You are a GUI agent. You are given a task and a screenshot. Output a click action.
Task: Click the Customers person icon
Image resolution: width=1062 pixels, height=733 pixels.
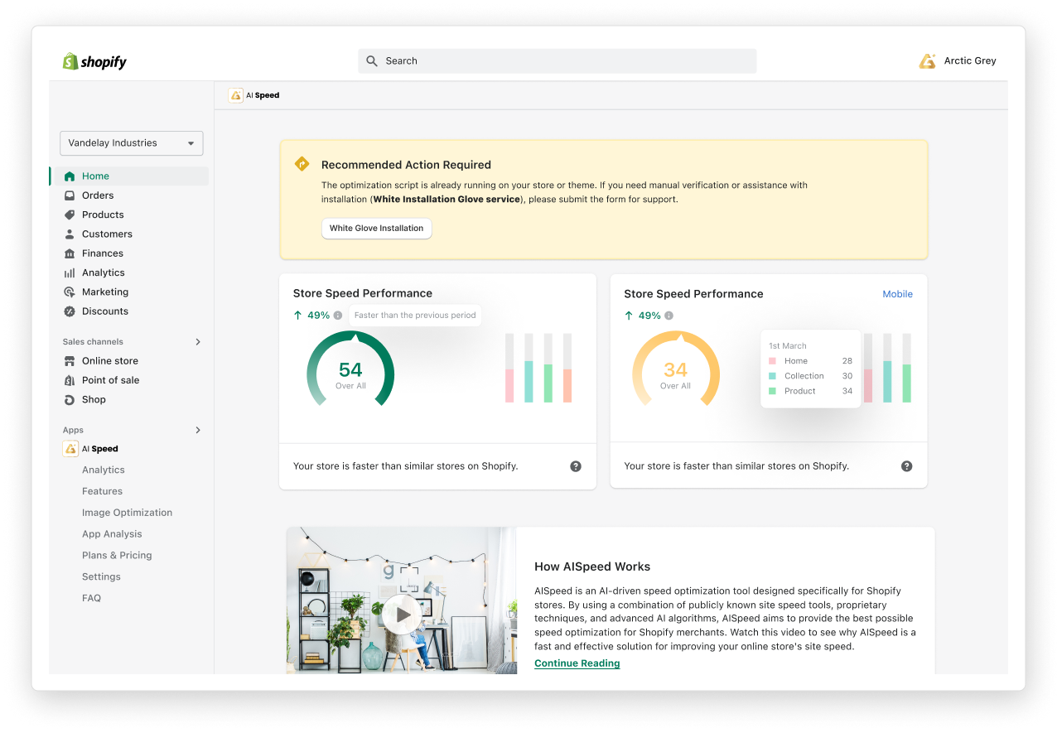pyautogui.click(x=70, y=234)
